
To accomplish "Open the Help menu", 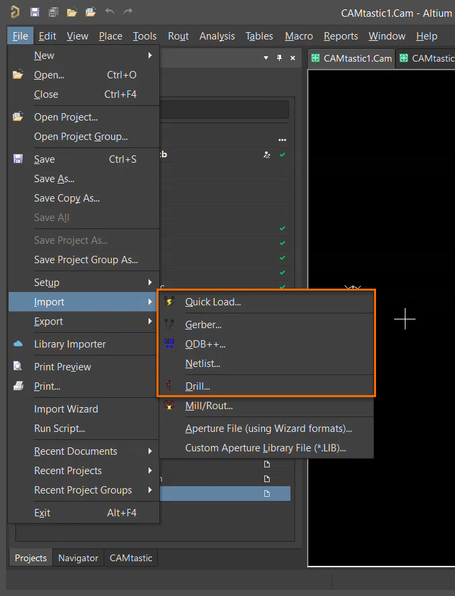I will click(x=426, y=36).
